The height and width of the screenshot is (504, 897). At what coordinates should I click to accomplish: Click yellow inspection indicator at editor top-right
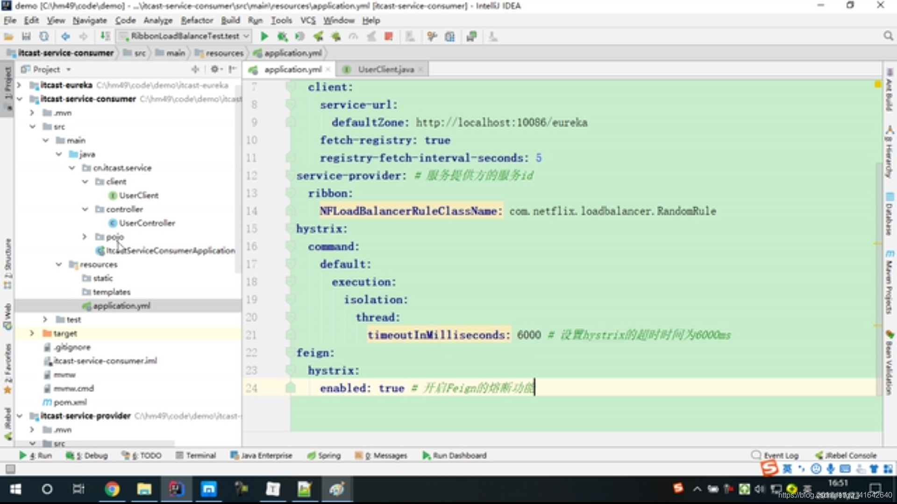click(877, 84)
